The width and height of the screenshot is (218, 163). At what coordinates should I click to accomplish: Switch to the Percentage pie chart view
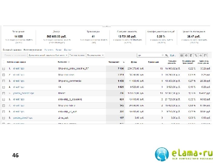coord(186,55)
